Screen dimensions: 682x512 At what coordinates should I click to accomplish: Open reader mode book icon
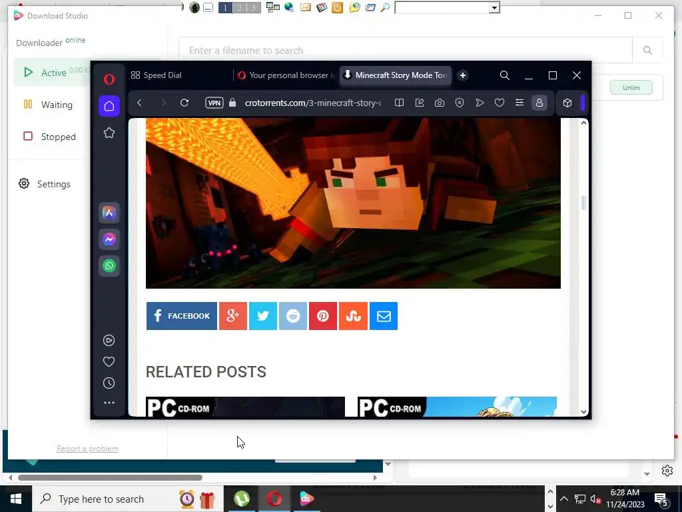(x=399, y=103)
